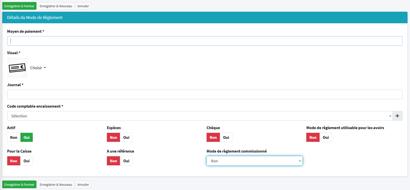Screen dimensions: 410x190
Task: Click bottom Enregistrer & Fermer button
Action: click(19, 184)
